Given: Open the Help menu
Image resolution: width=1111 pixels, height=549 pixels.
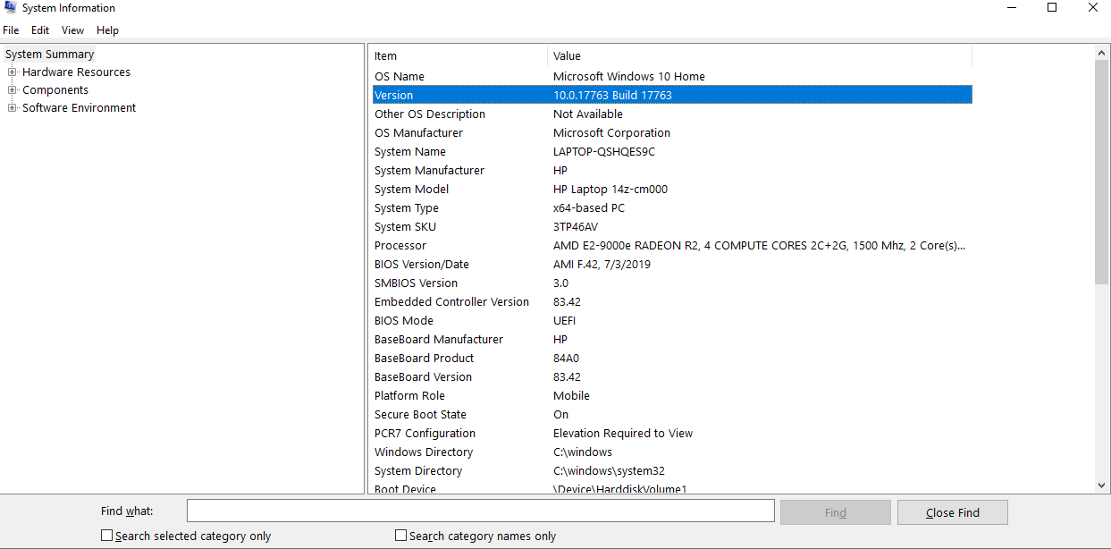Looking at the screenshot, I should [x=107, y=30].
